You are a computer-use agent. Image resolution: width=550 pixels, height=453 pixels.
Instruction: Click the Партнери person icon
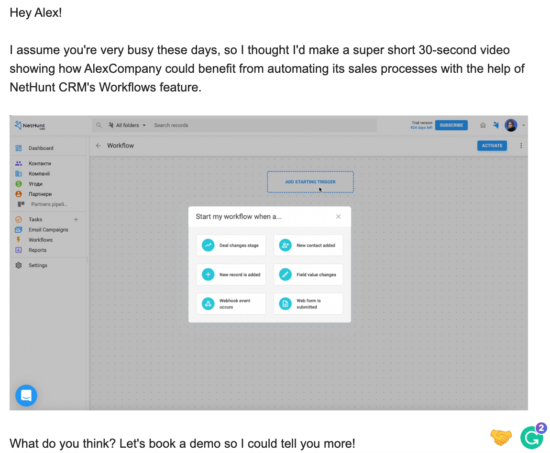coord(19,194)
